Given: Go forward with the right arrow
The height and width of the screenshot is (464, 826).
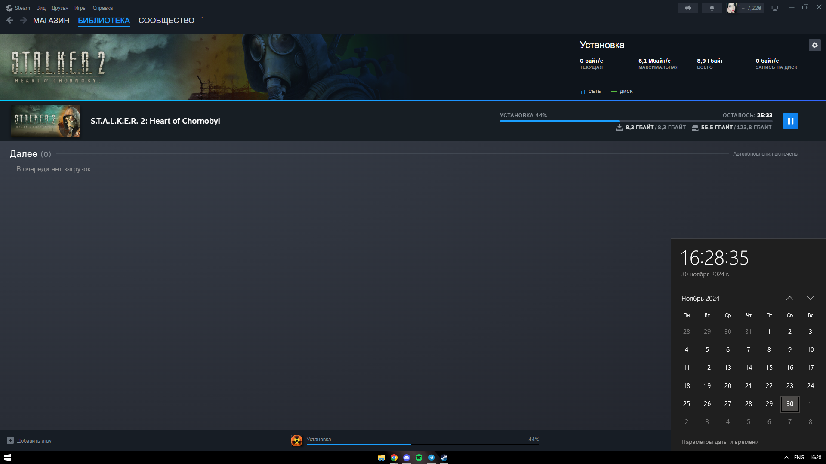Looking at the screenshot, I should point(24,20).
